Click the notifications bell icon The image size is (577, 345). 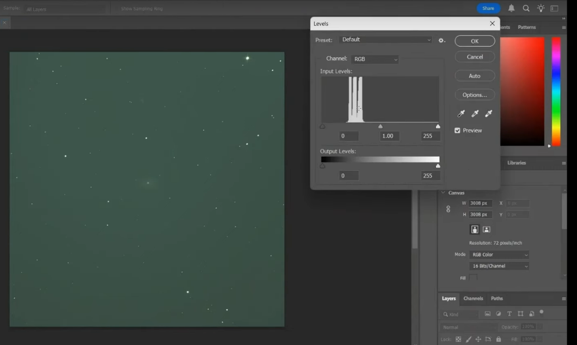coord(511,8)
